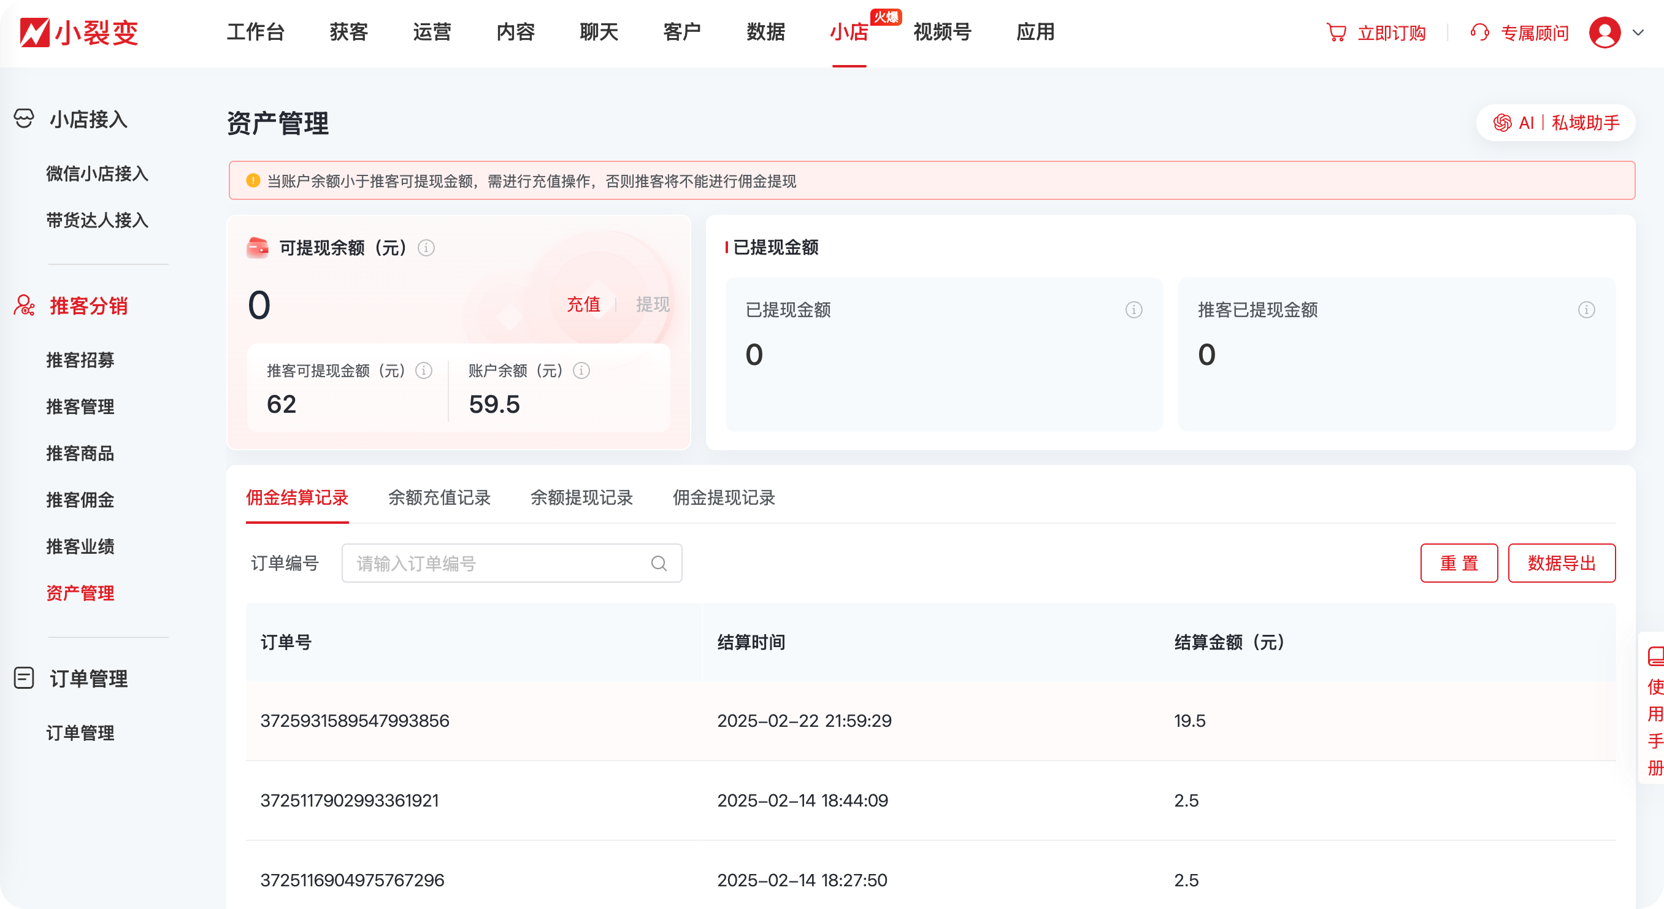Click the user avatar icon
1664x909 pixels.
(1605, 33)
